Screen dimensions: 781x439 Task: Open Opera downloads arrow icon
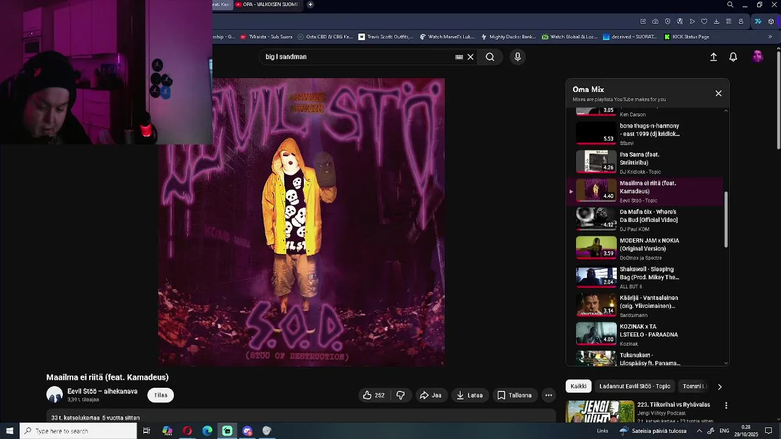pyautogui.click(x=716, y=21)
